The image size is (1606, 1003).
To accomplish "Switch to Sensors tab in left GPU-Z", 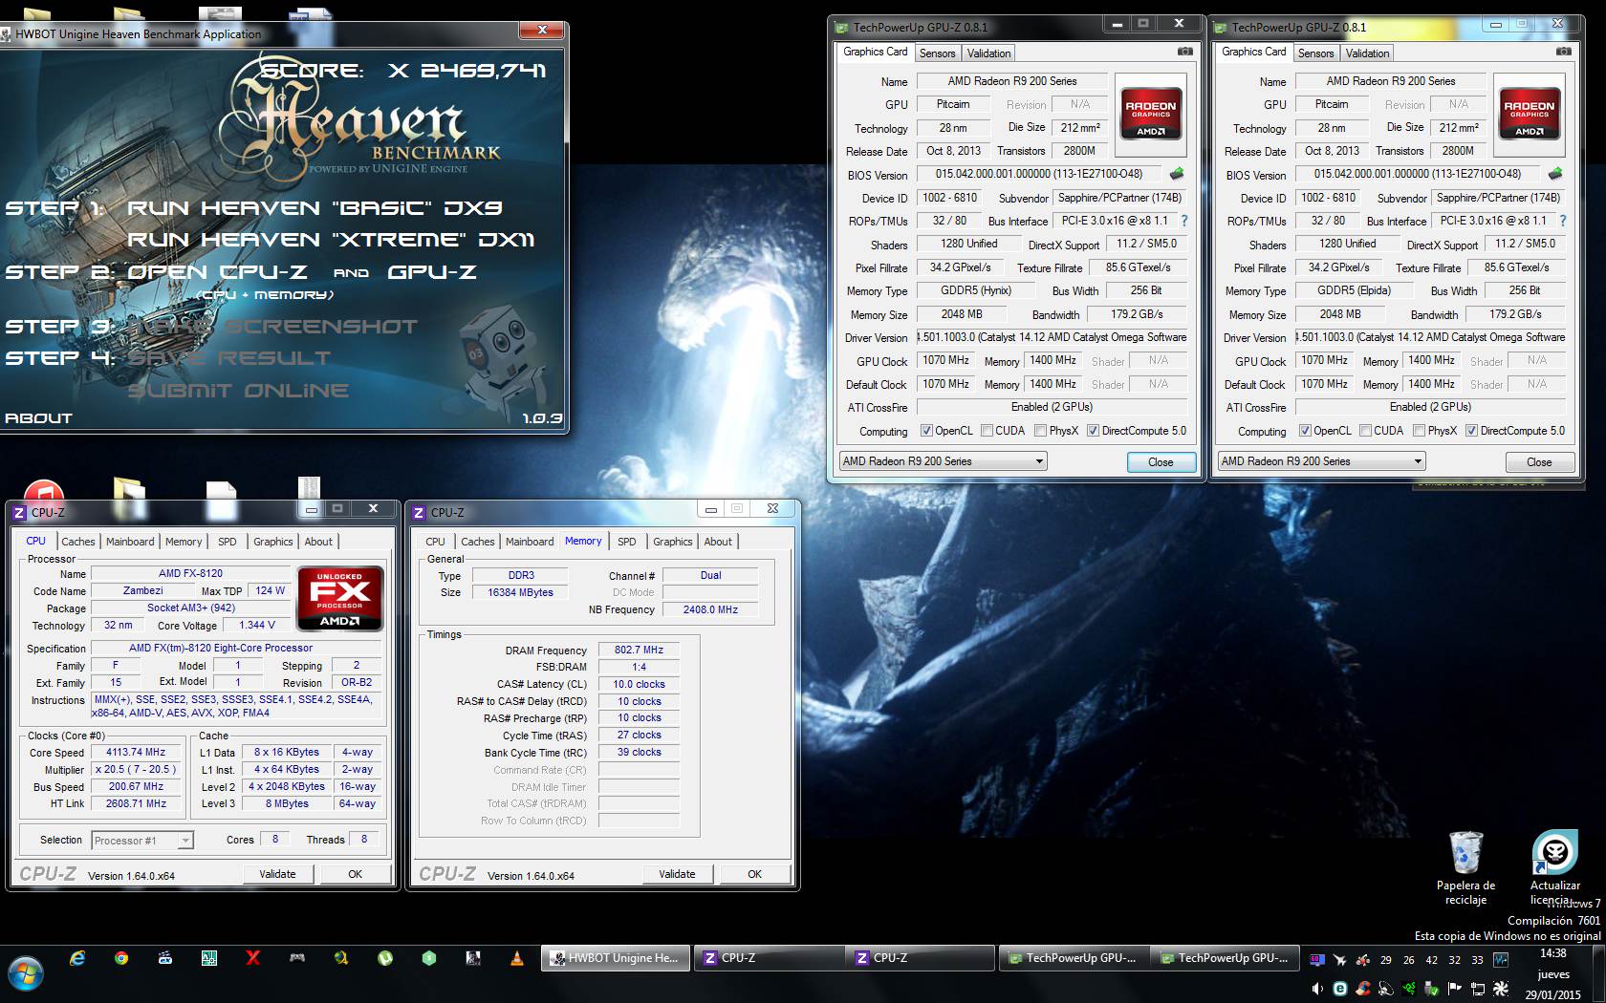I will (x=937, y=53).
